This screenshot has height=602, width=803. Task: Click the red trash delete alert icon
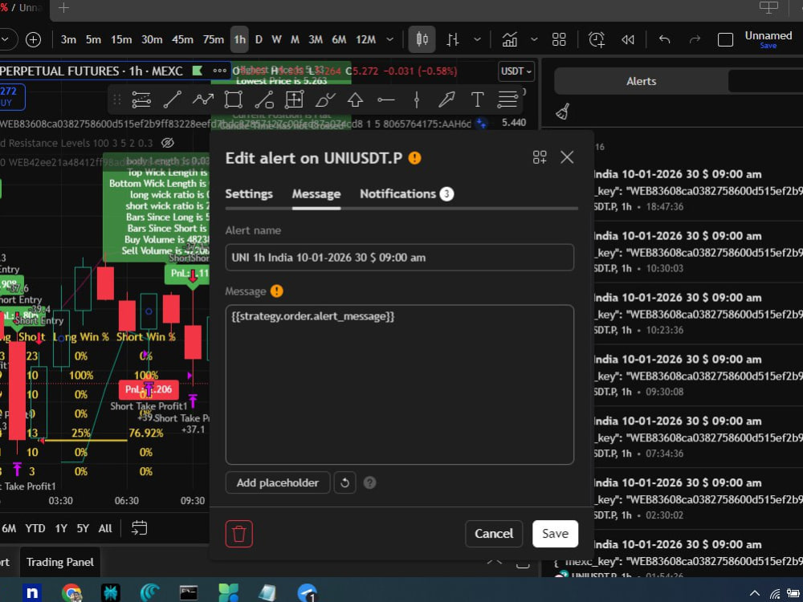coord(239,534)
